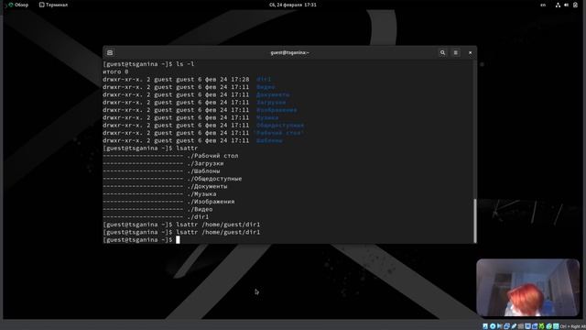
Task: Click the './Документы' lsattr line
Action: point(165,186)
